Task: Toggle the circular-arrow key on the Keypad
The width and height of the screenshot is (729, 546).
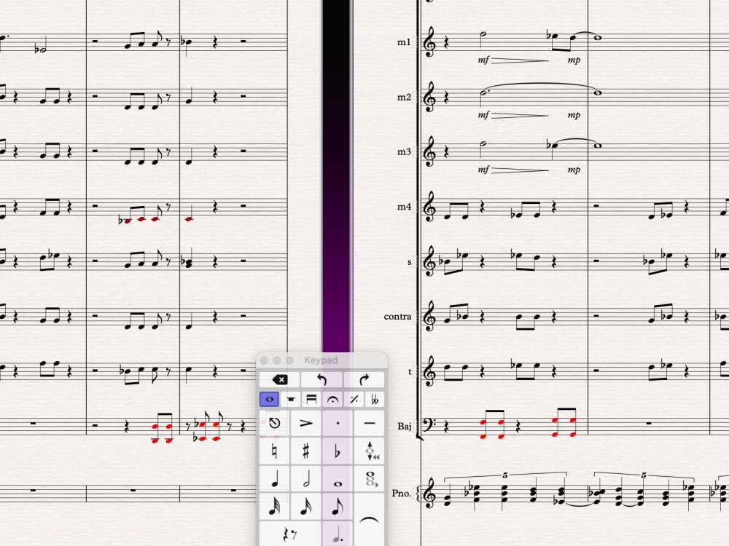Action: (274, 423)
